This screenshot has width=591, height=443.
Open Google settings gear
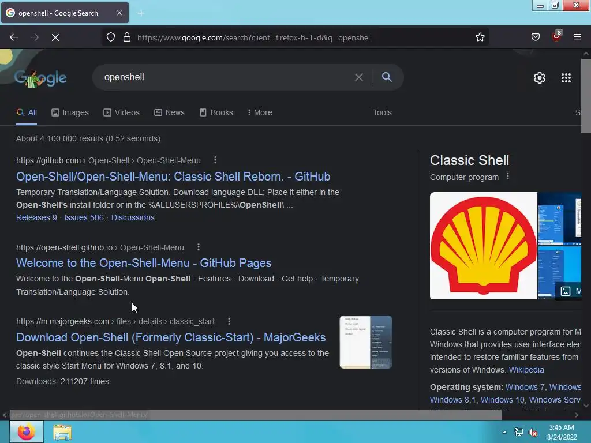(x=540, y=78)
